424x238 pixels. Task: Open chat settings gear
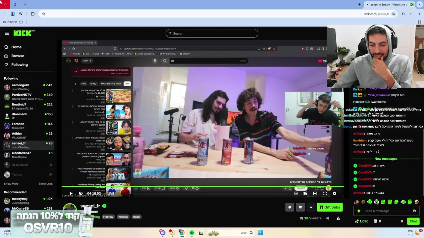point(402,221)
